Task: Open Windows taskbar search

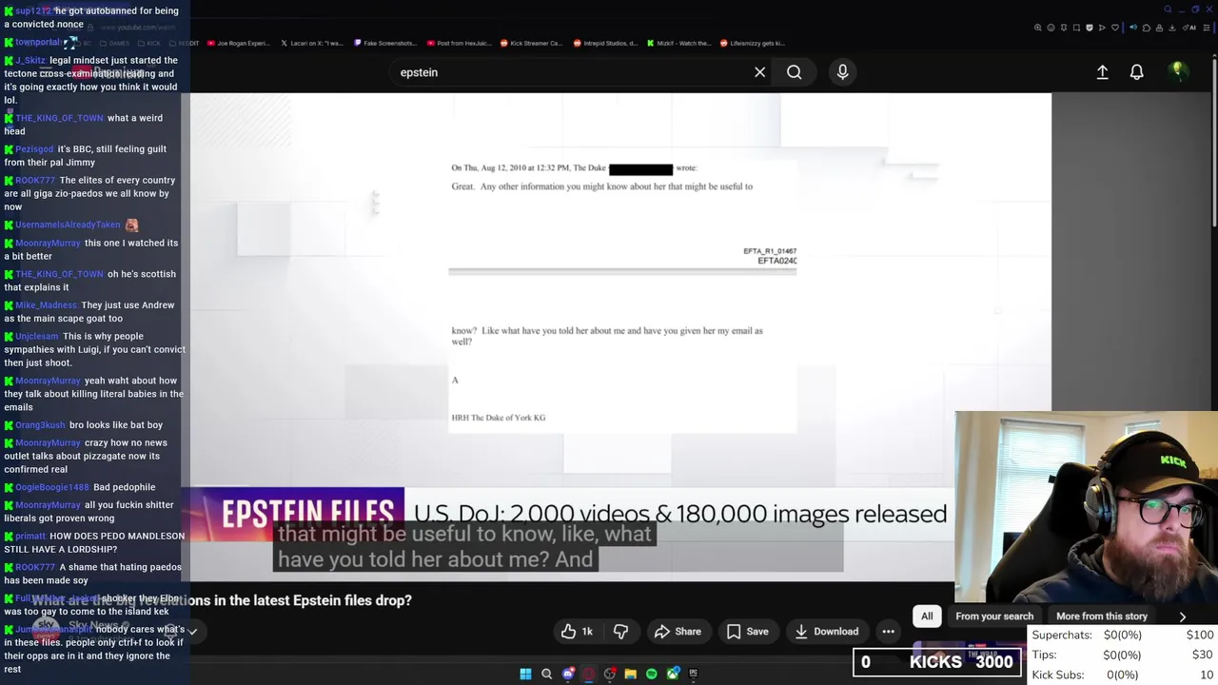Action: pyautogui.click(x=546, y=674)
